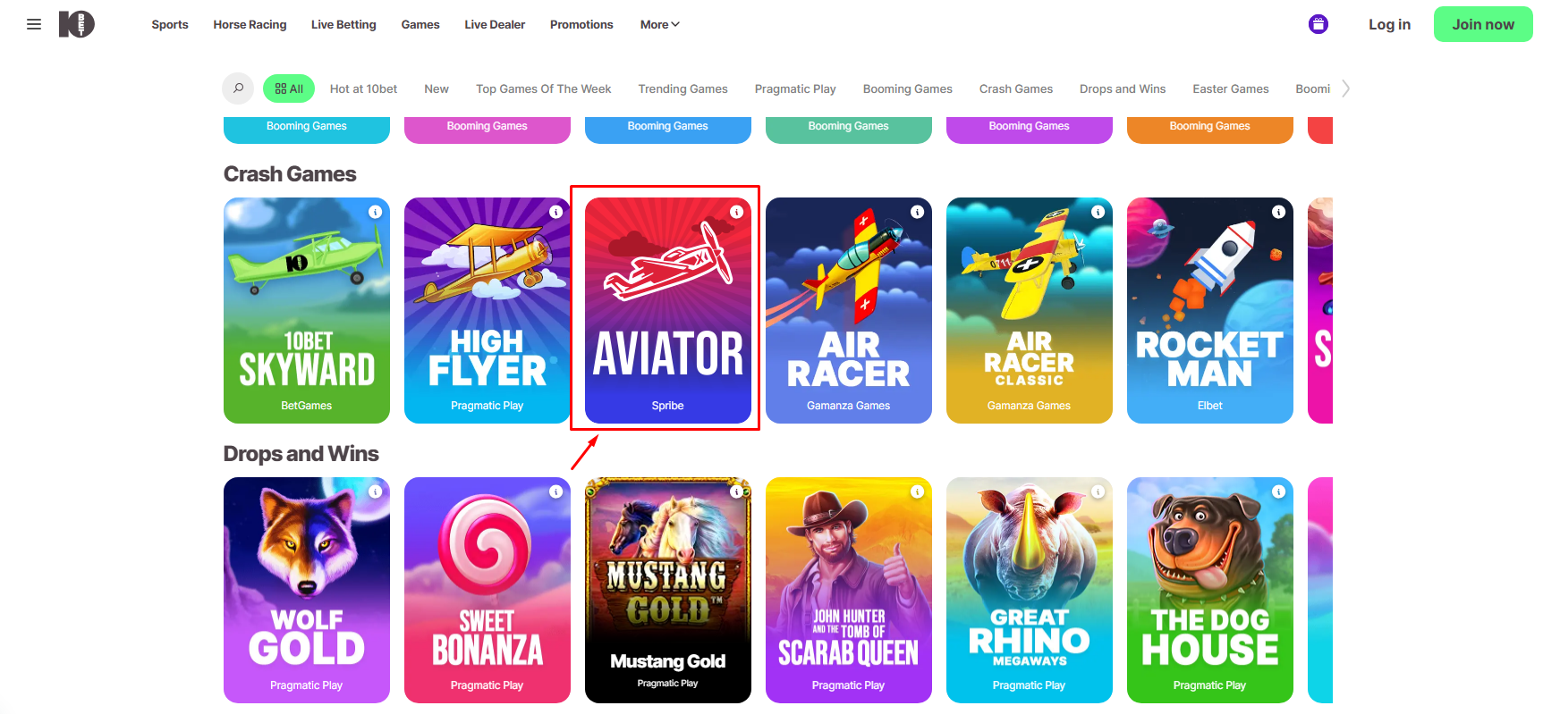Screen dimensions: 1560x714
Task: Select the All games filter
Action: point(289,88)
